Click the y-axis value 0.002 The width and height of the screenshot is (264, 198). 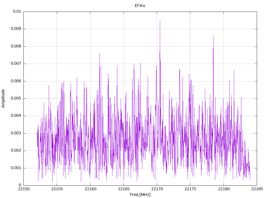click(16, 151)
